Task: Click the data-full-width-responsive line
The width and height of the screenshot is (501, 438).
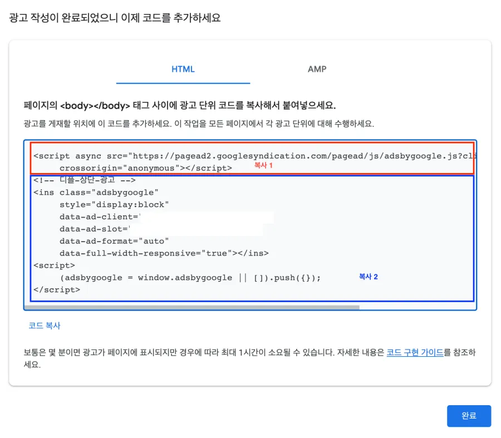Action: pos(164,253)
